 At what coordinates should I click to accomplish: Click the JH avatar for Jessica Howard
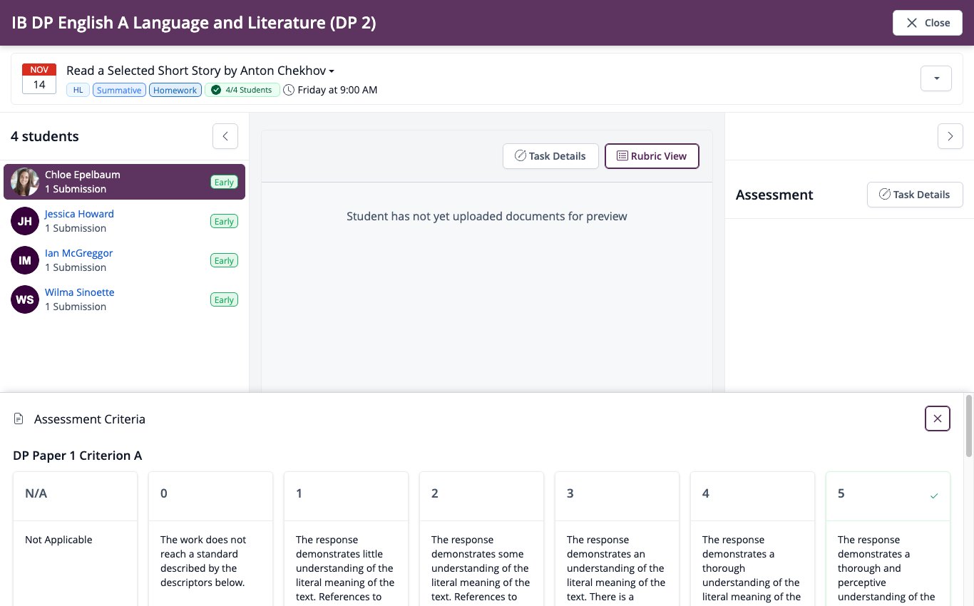click(25, 221)
